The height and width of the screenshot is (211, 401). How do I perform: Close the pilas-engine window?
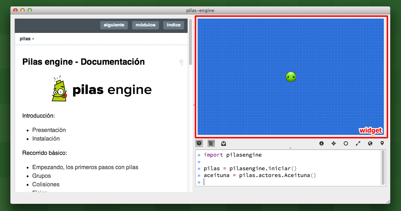[15, 10]
